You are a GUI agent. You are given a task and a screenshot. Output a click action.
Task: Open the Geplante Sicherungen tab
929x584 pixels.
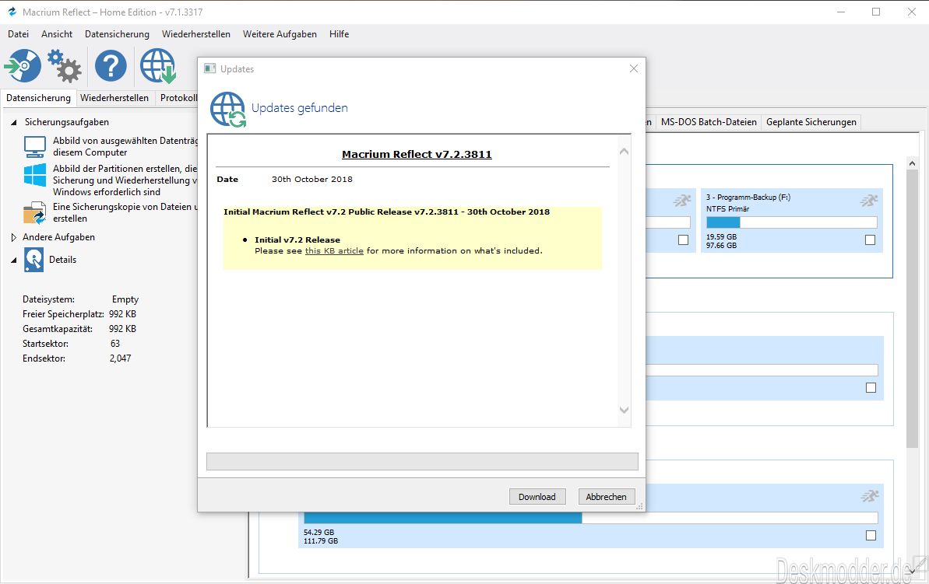pyautogui.click(x=811, y=122)
